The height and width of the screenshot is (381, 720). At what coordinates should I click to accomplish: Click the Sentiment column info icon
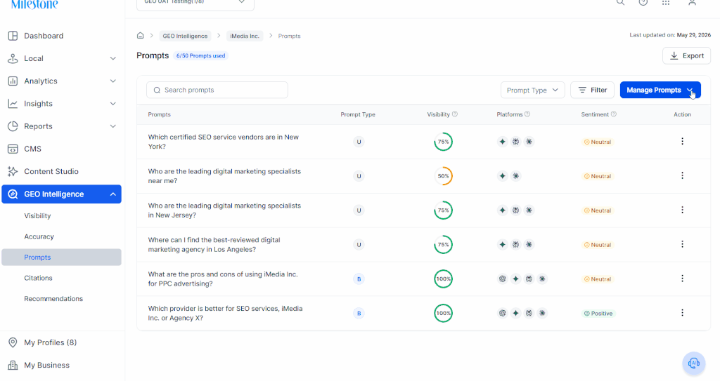[x=613, y=114]
